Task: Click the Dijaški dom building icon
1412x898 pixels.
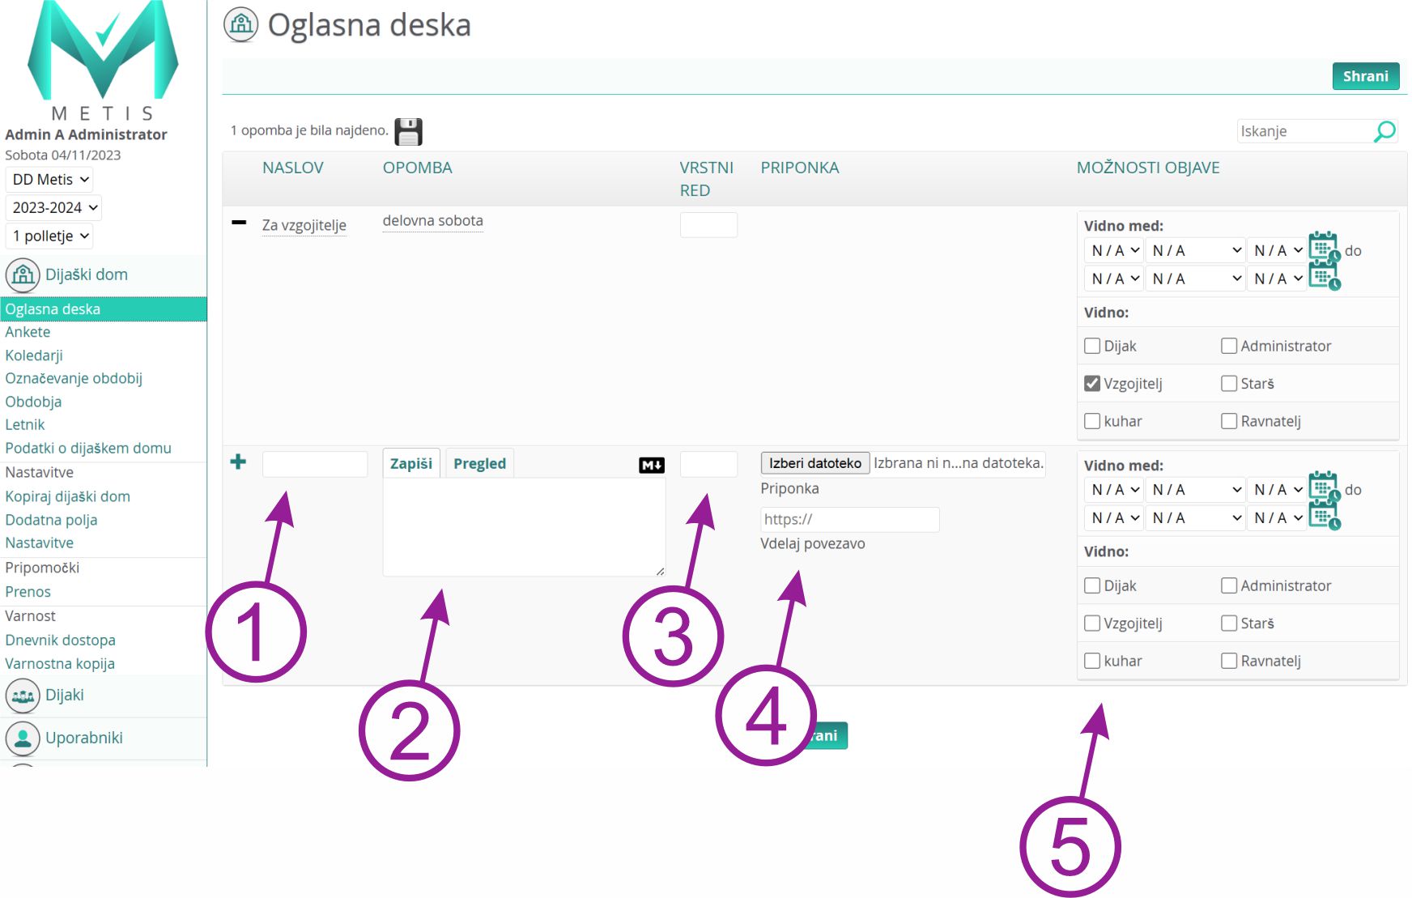Action: tap(23, 275)
